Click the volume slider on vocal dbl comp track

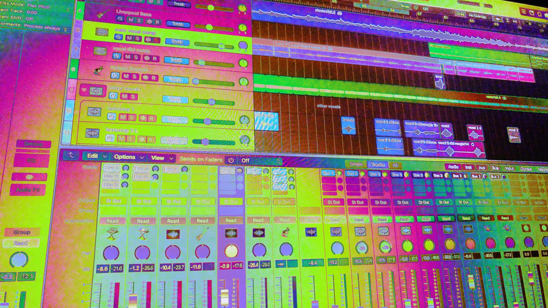tap(214, 64)
